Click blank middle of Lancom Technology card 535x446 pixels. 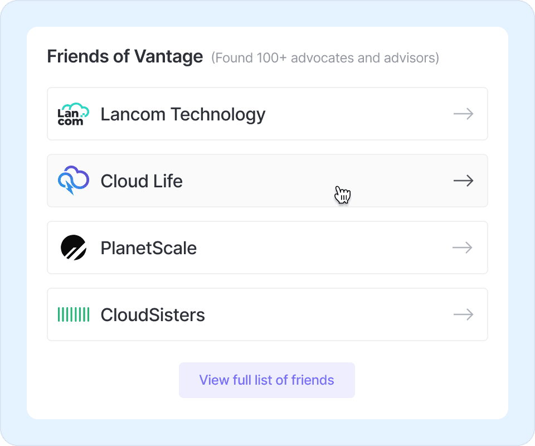pos(357,114)
